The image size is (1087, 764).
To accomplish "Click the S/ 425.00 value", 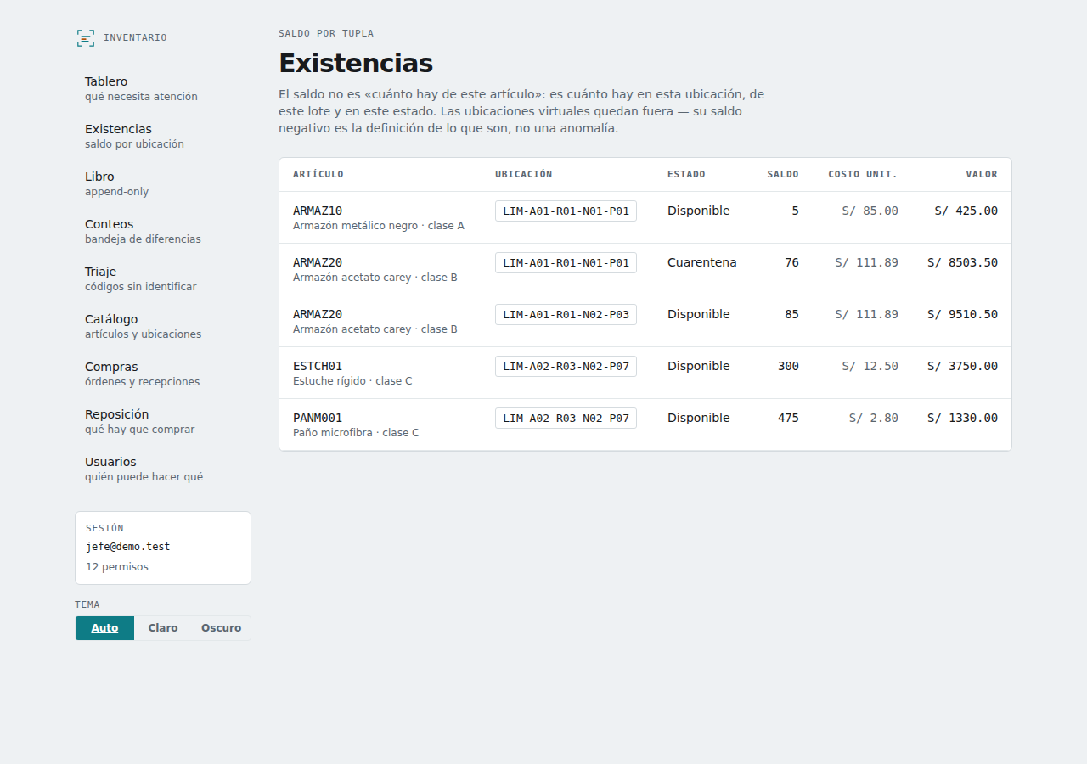I will tap(966, 211).
